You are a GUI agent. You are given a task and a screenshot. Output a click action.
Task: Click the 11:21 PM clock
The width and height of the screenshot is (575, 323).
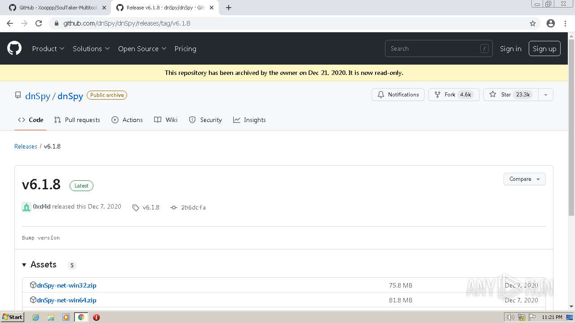click(552, 317)
